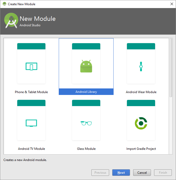Click the 'Android Wear Module' label

click(141, 92)
